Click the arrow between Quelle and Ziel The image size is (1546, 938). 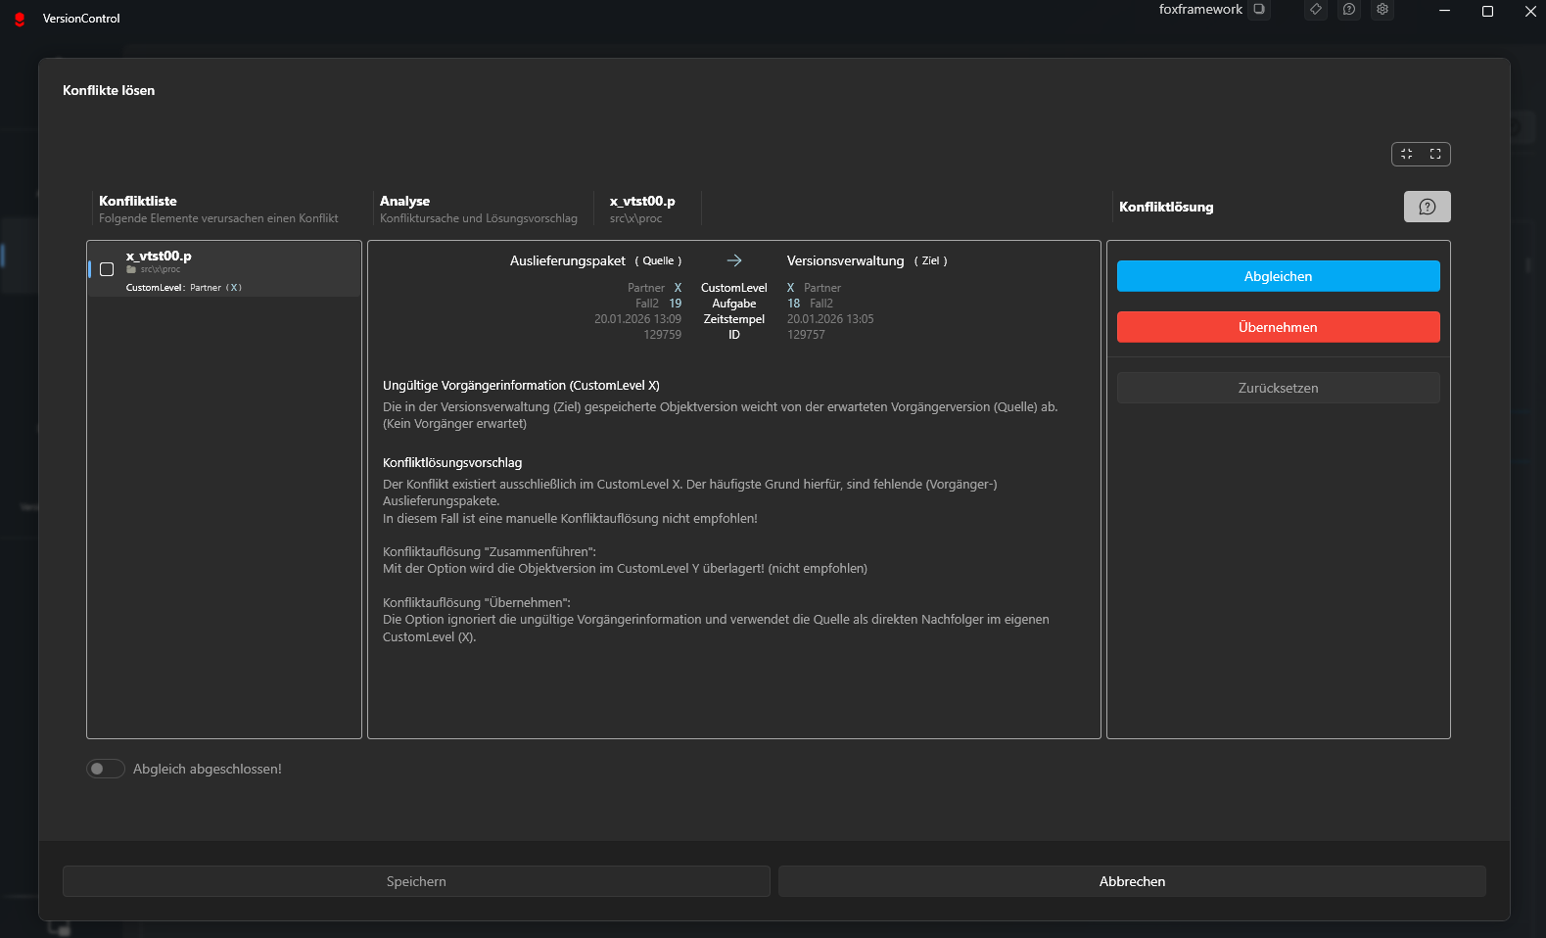[734, 260]
